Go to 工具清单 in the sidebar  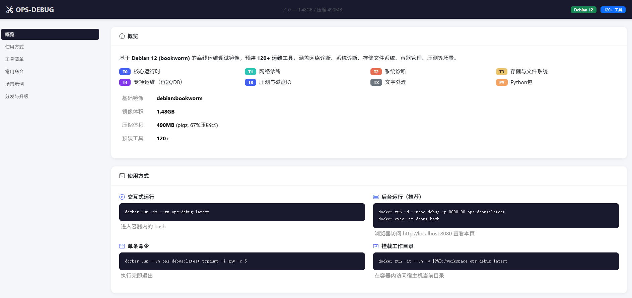[x=50, y=59]
